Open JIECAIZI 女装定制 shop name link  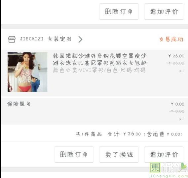[x=46, y=39]
